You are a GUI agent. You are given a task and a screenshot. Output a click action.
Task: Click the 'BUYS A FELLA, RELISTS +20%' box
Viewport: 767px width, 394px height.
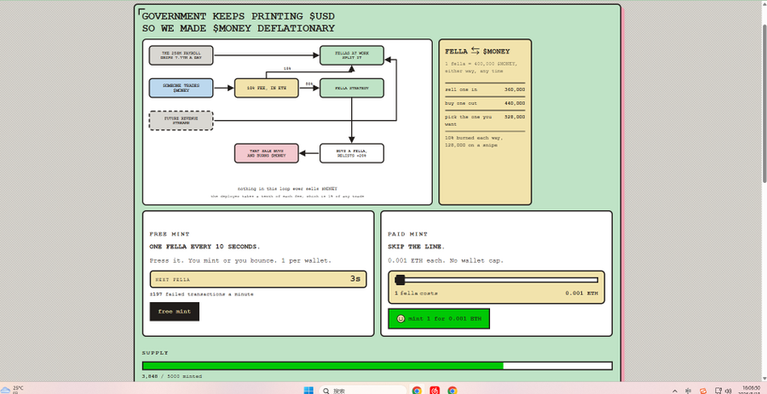tap(352, 153)
